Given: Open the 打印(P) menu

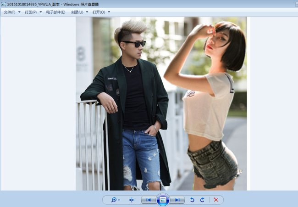Looking at the screenshot, I should coord(31,12).
